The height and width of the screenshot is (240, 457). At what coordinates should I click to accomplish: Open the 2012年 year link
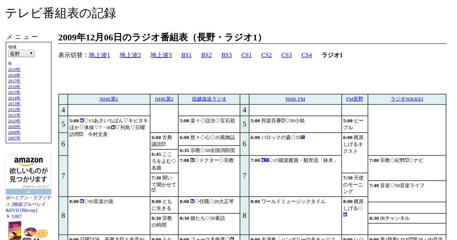click(14, 109)
